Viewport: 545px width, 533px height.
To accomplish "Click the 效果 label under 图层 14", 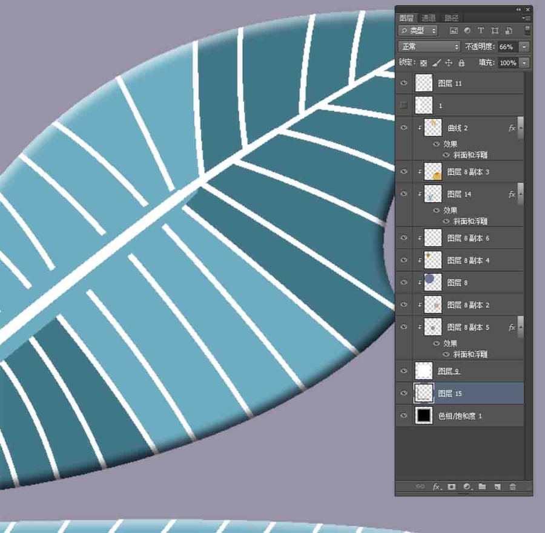I will 450,211.
